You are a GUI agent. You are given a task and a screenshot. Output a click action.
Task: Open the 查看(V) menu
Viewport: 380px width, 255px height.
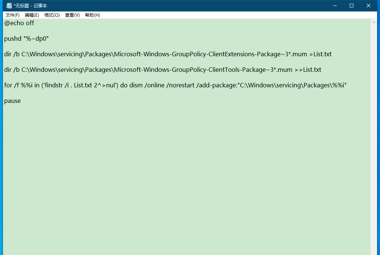pos(72,15)
